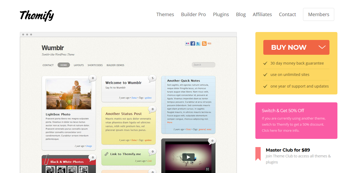Image resolution: width=357 pixels, height=173 pixels.
Task: Click one year of support and updates text
Action: pyautogui.click(x=300, y=86)
